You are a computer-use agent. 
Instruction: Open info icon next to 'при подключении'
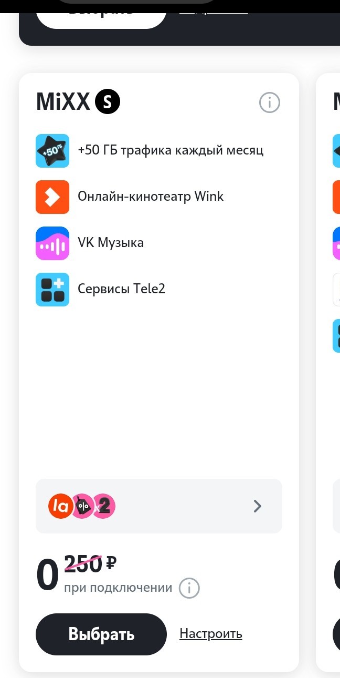coord(189,588)
